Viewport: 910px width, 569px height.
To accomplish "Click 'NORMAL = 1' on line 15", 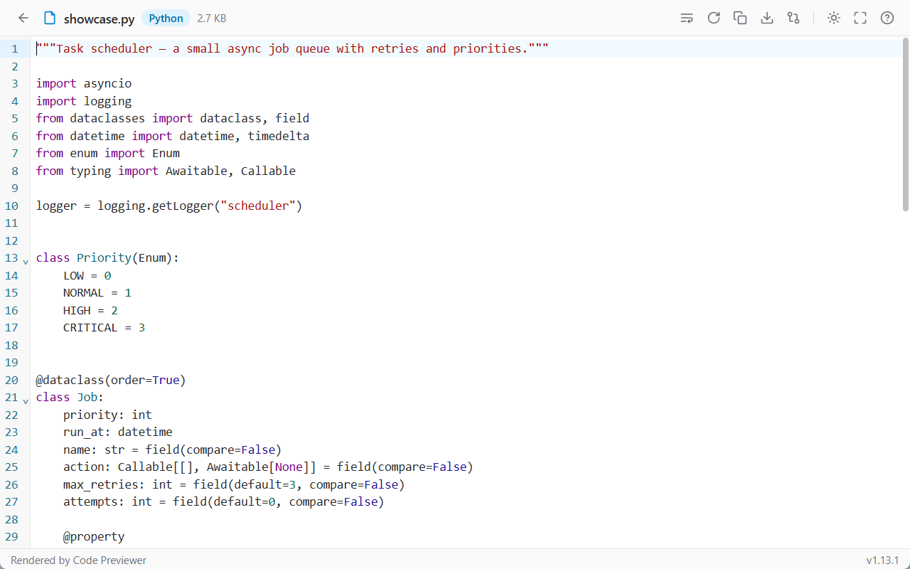I will click(x=97, y=293).
